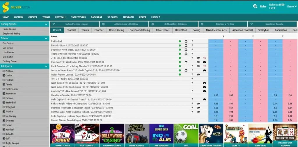Viewport: 298px width, 147px height.
Task: Open live TV for Boland v Lions
Action: coord(186,45)
